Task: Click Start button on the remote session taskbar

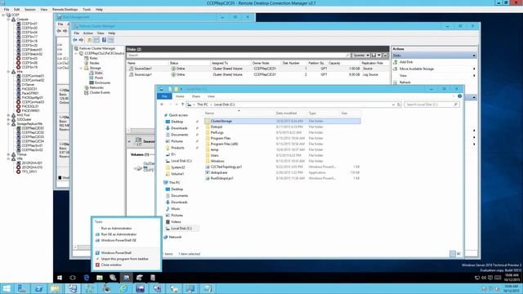Action: [x=60, y=278]
